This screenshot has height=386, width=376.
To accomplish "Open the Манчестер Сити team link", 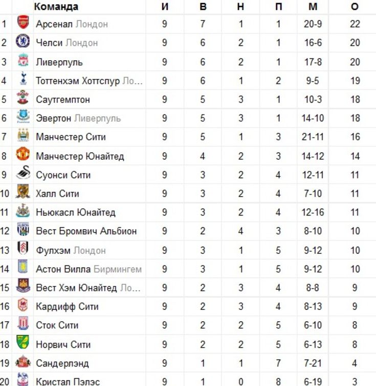I will pos(71,137).
